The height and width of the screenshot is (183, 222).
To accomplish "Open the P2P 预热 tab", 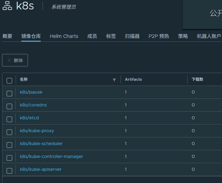I will [x=159, y=36].
